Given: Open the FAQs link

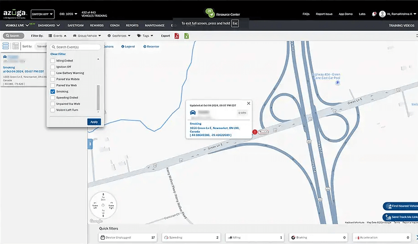Looking at the screenshot, I should click(x=306, y=14).
